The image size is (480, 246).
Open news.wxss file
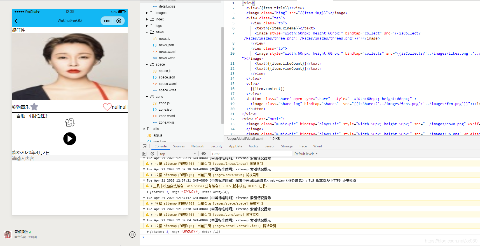click(x=167, y=58)
